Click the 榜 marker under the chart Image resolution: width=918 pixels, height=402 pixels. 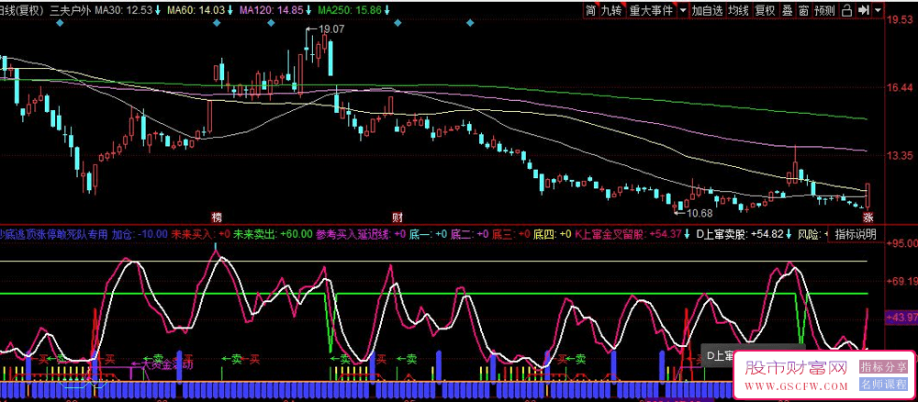point(218,218)
